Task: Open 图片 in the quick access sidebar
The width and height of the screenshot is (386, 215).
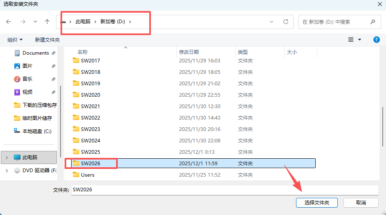Action: 27,66
